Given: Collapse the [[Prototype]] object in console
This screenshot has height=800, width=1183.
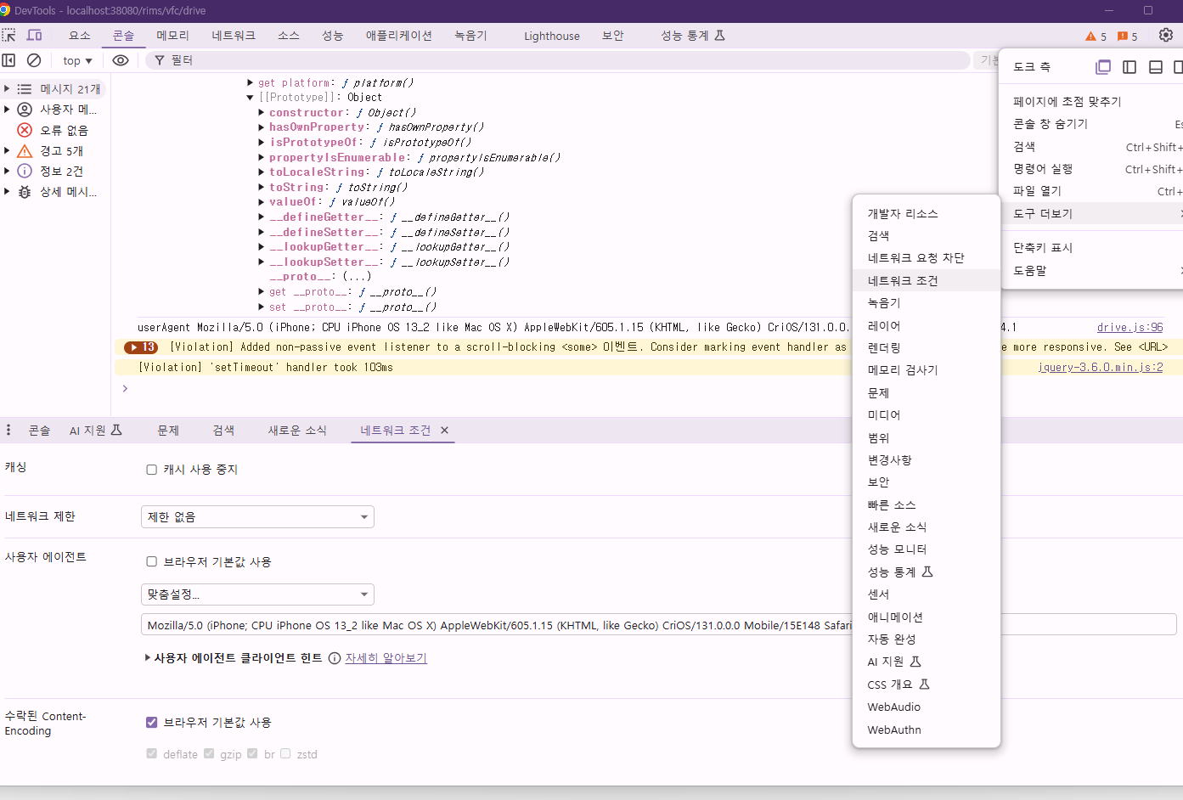Looking at the screenshot, I should point(248,97).
